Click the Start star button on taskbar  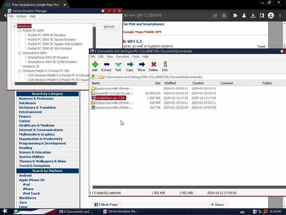(5, 211)
